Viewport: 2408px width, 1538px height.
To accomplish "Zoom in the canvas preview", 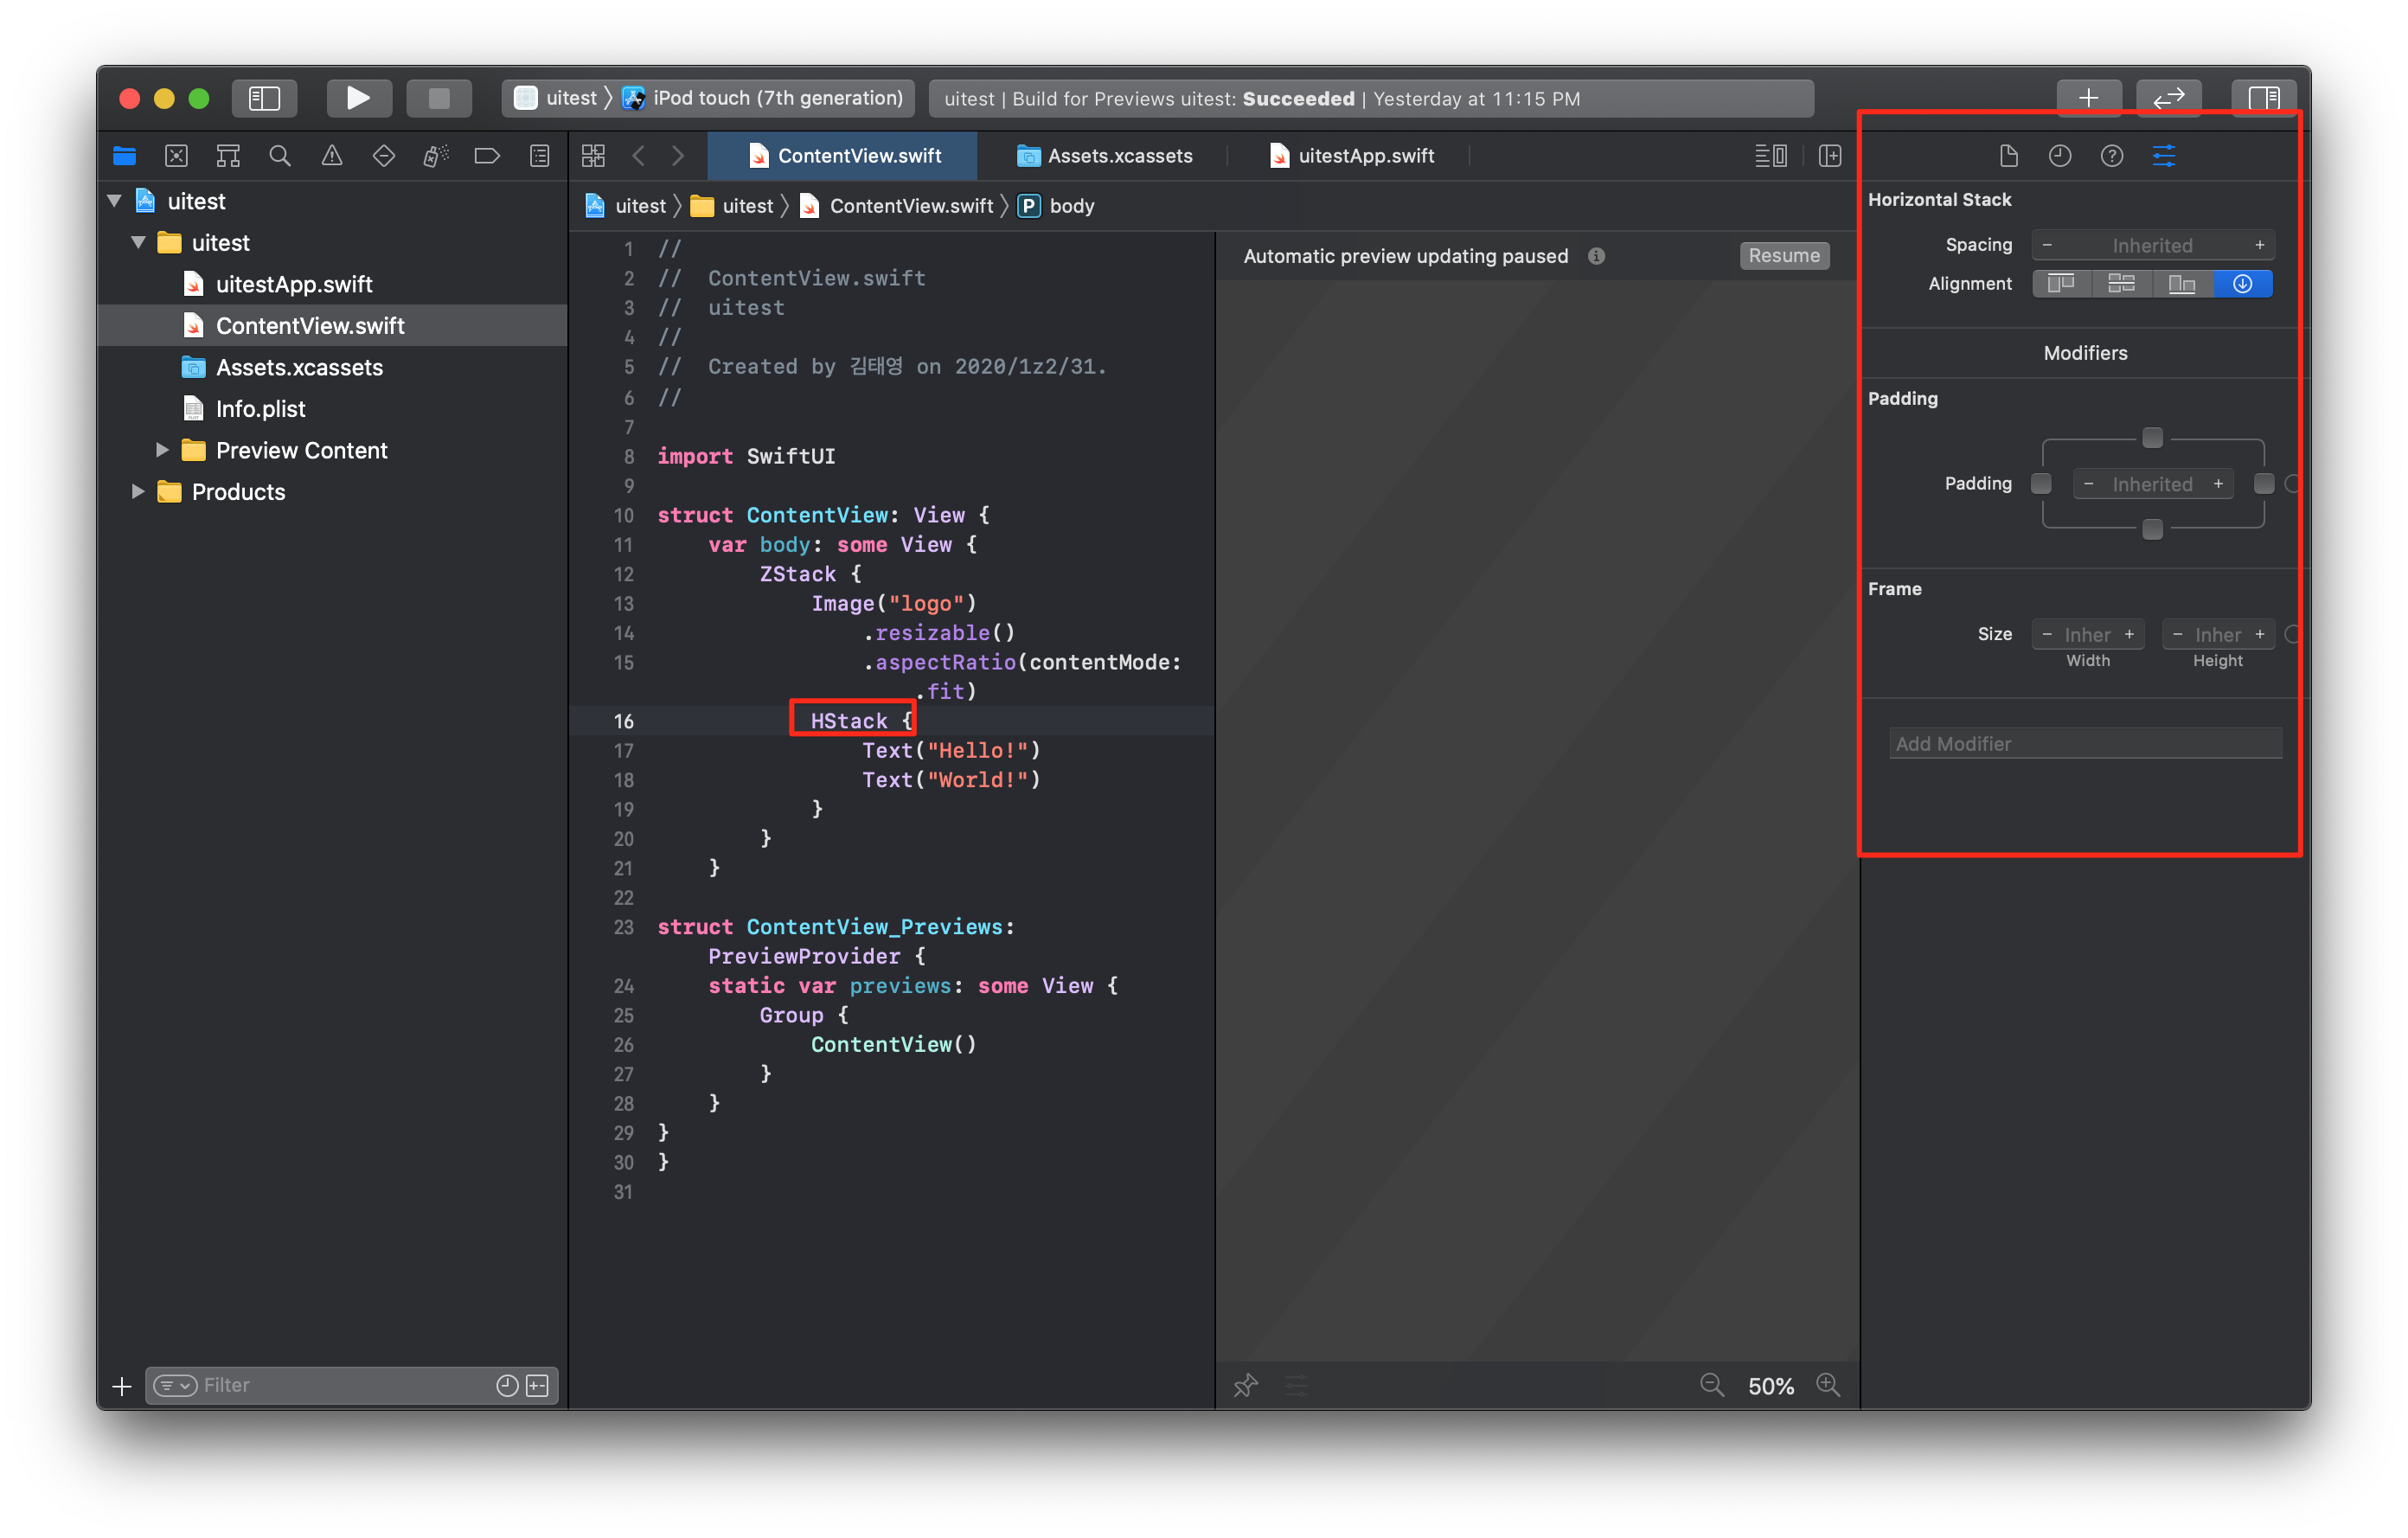I will pyautogui.click(x=1828, y=1385).
